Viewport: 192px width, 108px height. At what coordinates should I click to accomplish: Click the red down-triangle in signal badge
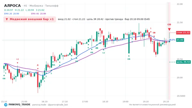7,19
